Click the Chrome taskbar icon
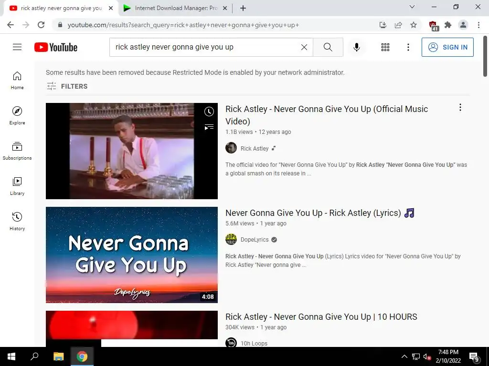Viewport: 489px width, 366px height. pyautogui.click(x=82, y=356)
